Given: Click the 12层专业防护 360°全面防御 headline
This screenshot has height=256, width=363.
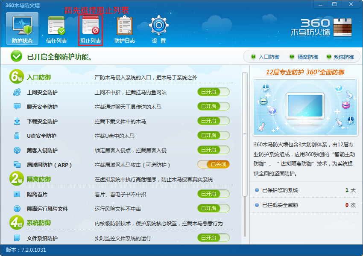Looking at the screenshot, I should (305, 73).
